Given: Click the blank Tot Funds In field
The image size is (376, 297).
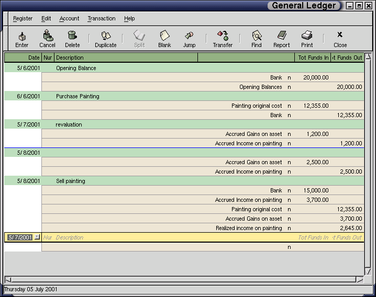Looking at the screenshot, I should click(x=313, y=237).
